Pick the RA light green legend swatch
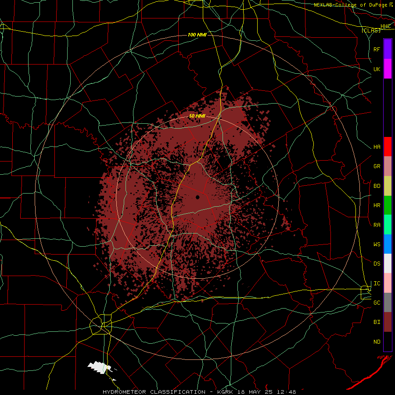Screen dimensions: 395x395 388,225
